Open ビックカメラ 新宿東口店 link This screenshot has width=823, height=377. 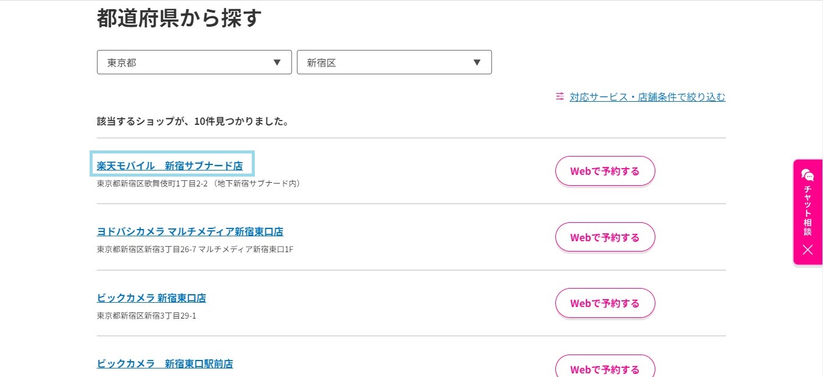point(151,298)
